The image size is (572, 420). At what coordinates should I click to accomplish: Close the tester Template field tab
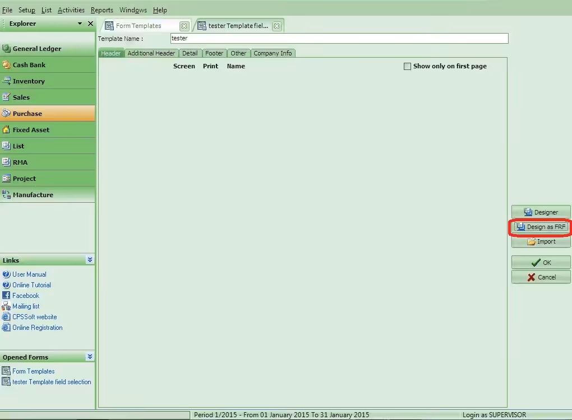tap(277, 26)
